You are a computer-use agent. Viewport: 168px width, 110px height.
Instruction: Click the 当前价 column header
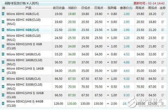[73, 8]
